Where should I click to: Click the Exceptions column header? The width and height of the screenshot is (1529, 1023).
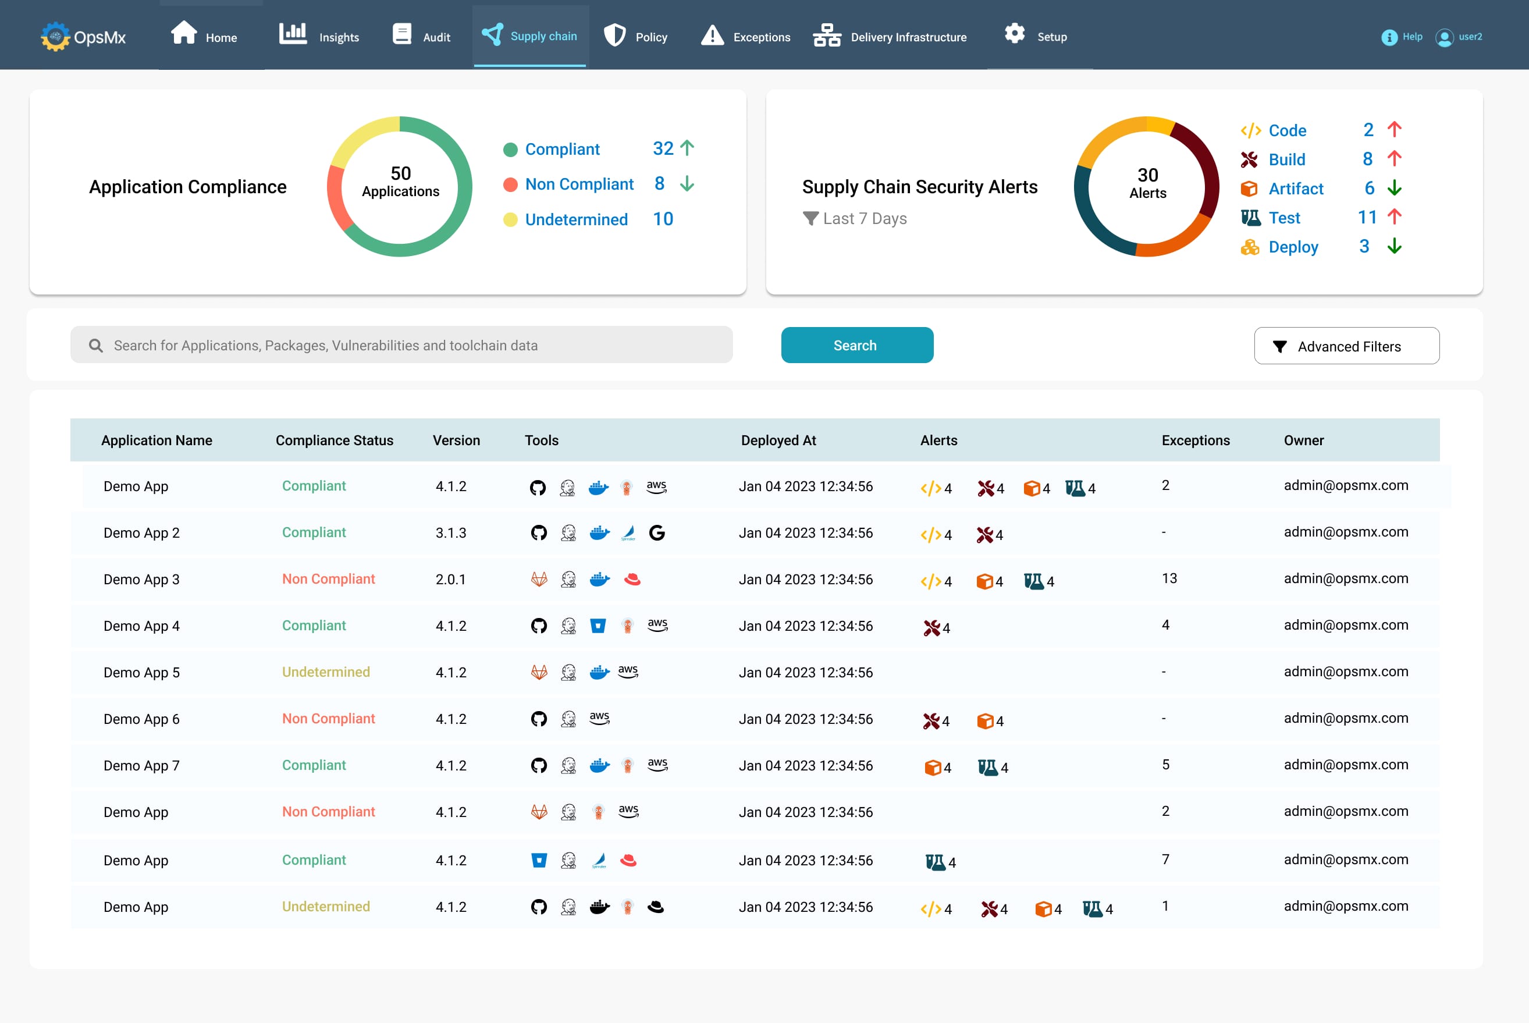click(x=1195, y=441)
